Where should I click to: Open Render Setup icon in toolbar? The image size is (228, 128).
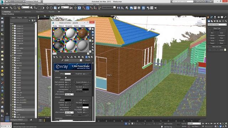click(148, 8)
